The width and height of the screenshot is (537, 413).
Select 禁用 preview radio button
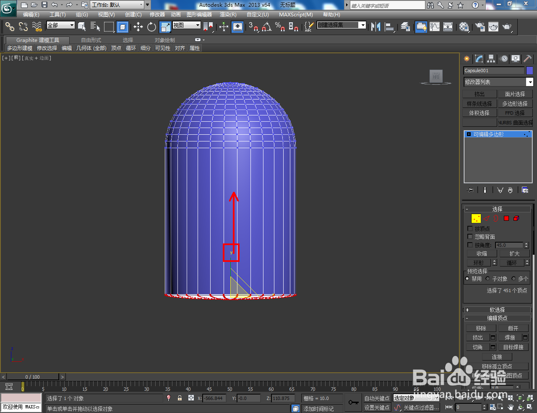click(467, 279)
